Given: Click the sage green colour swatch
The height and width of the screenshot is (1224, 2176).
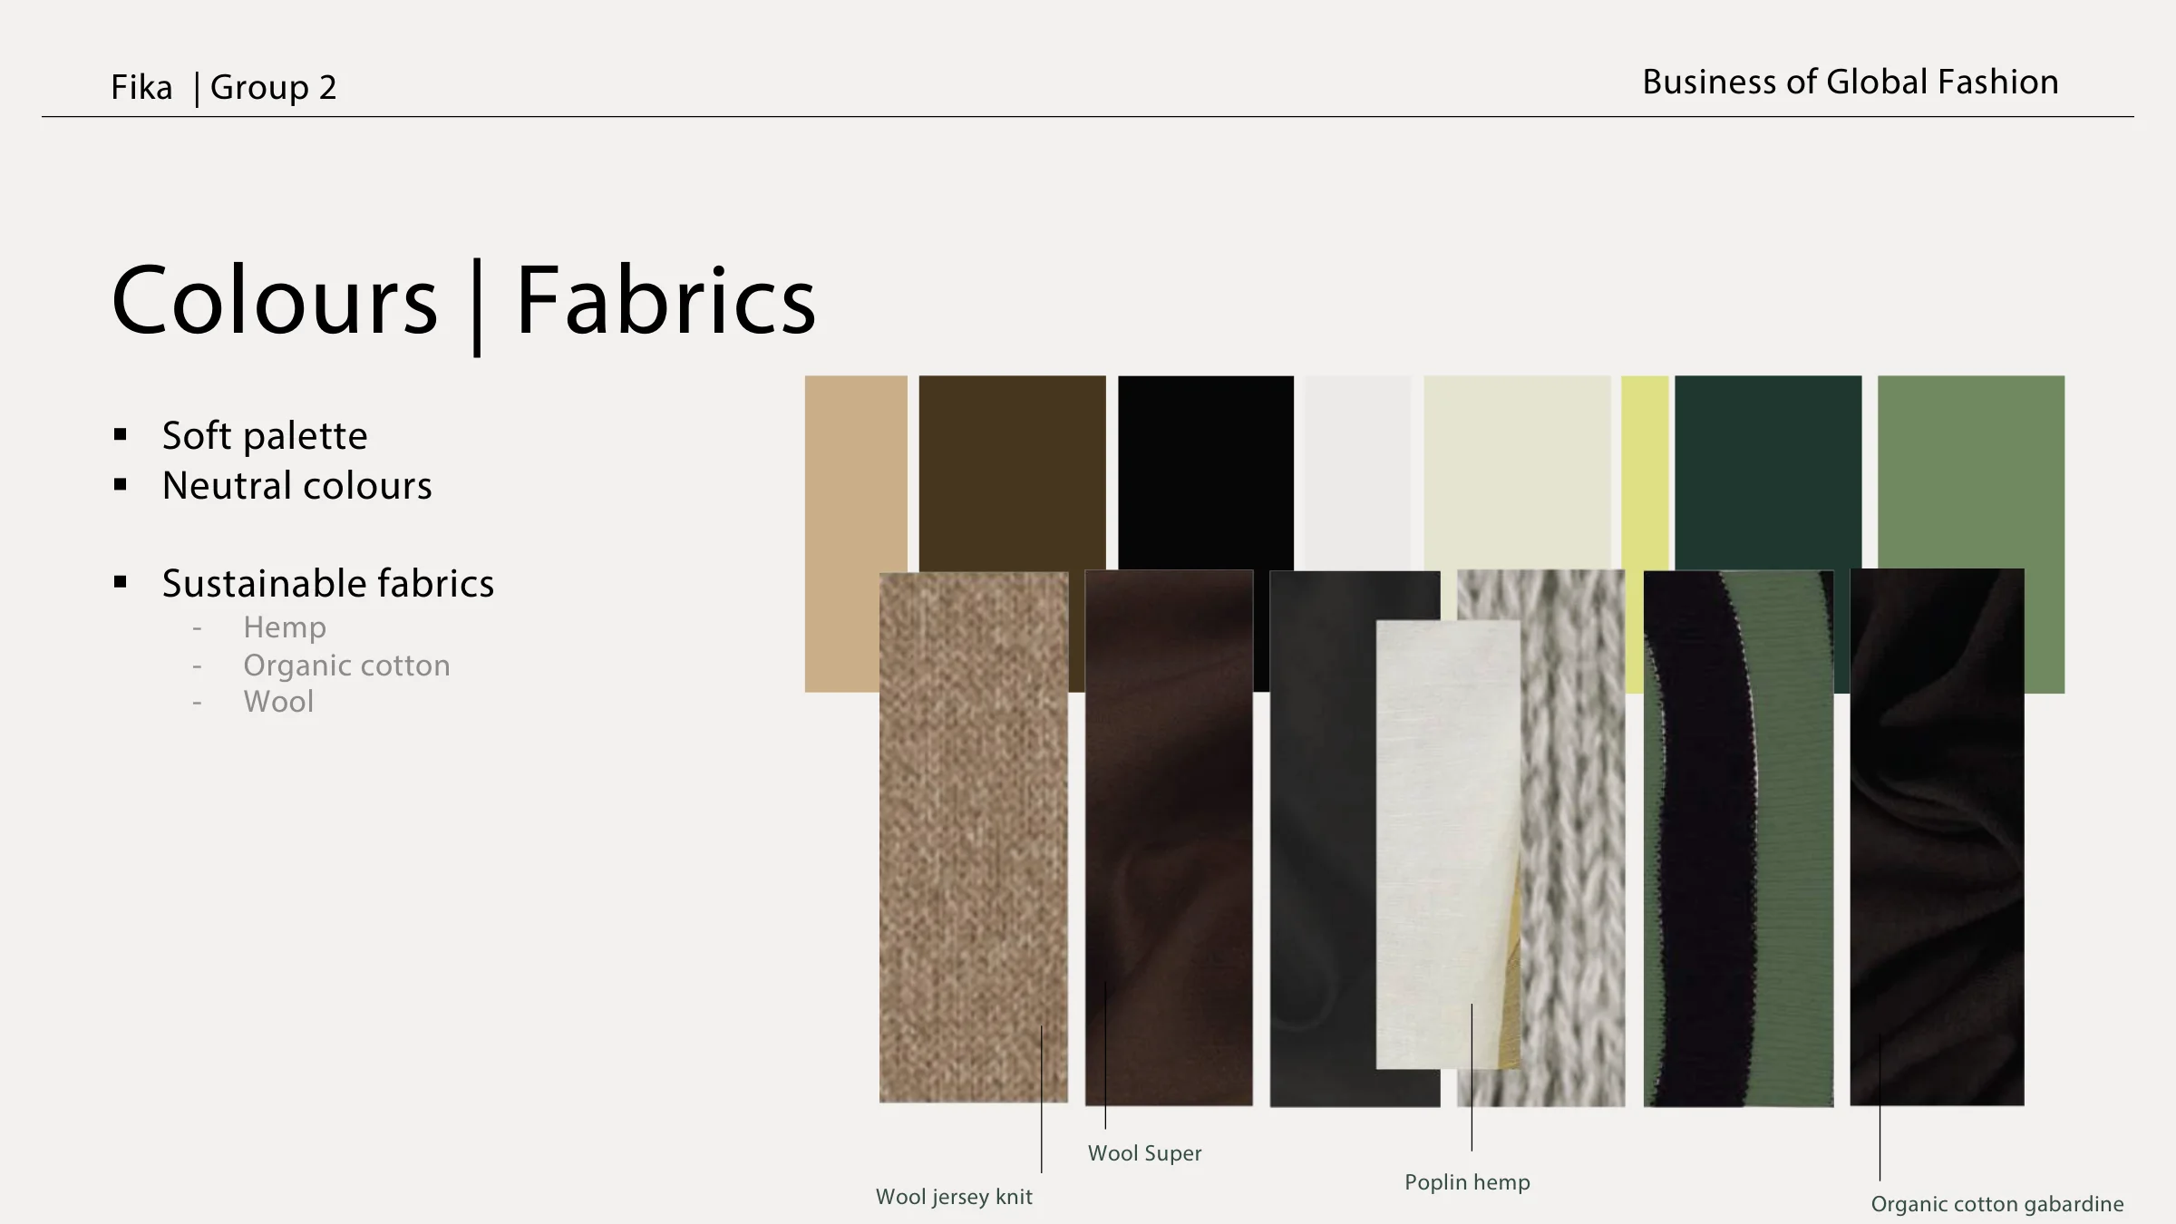Looking at the screenshot, I should 1970,471.
